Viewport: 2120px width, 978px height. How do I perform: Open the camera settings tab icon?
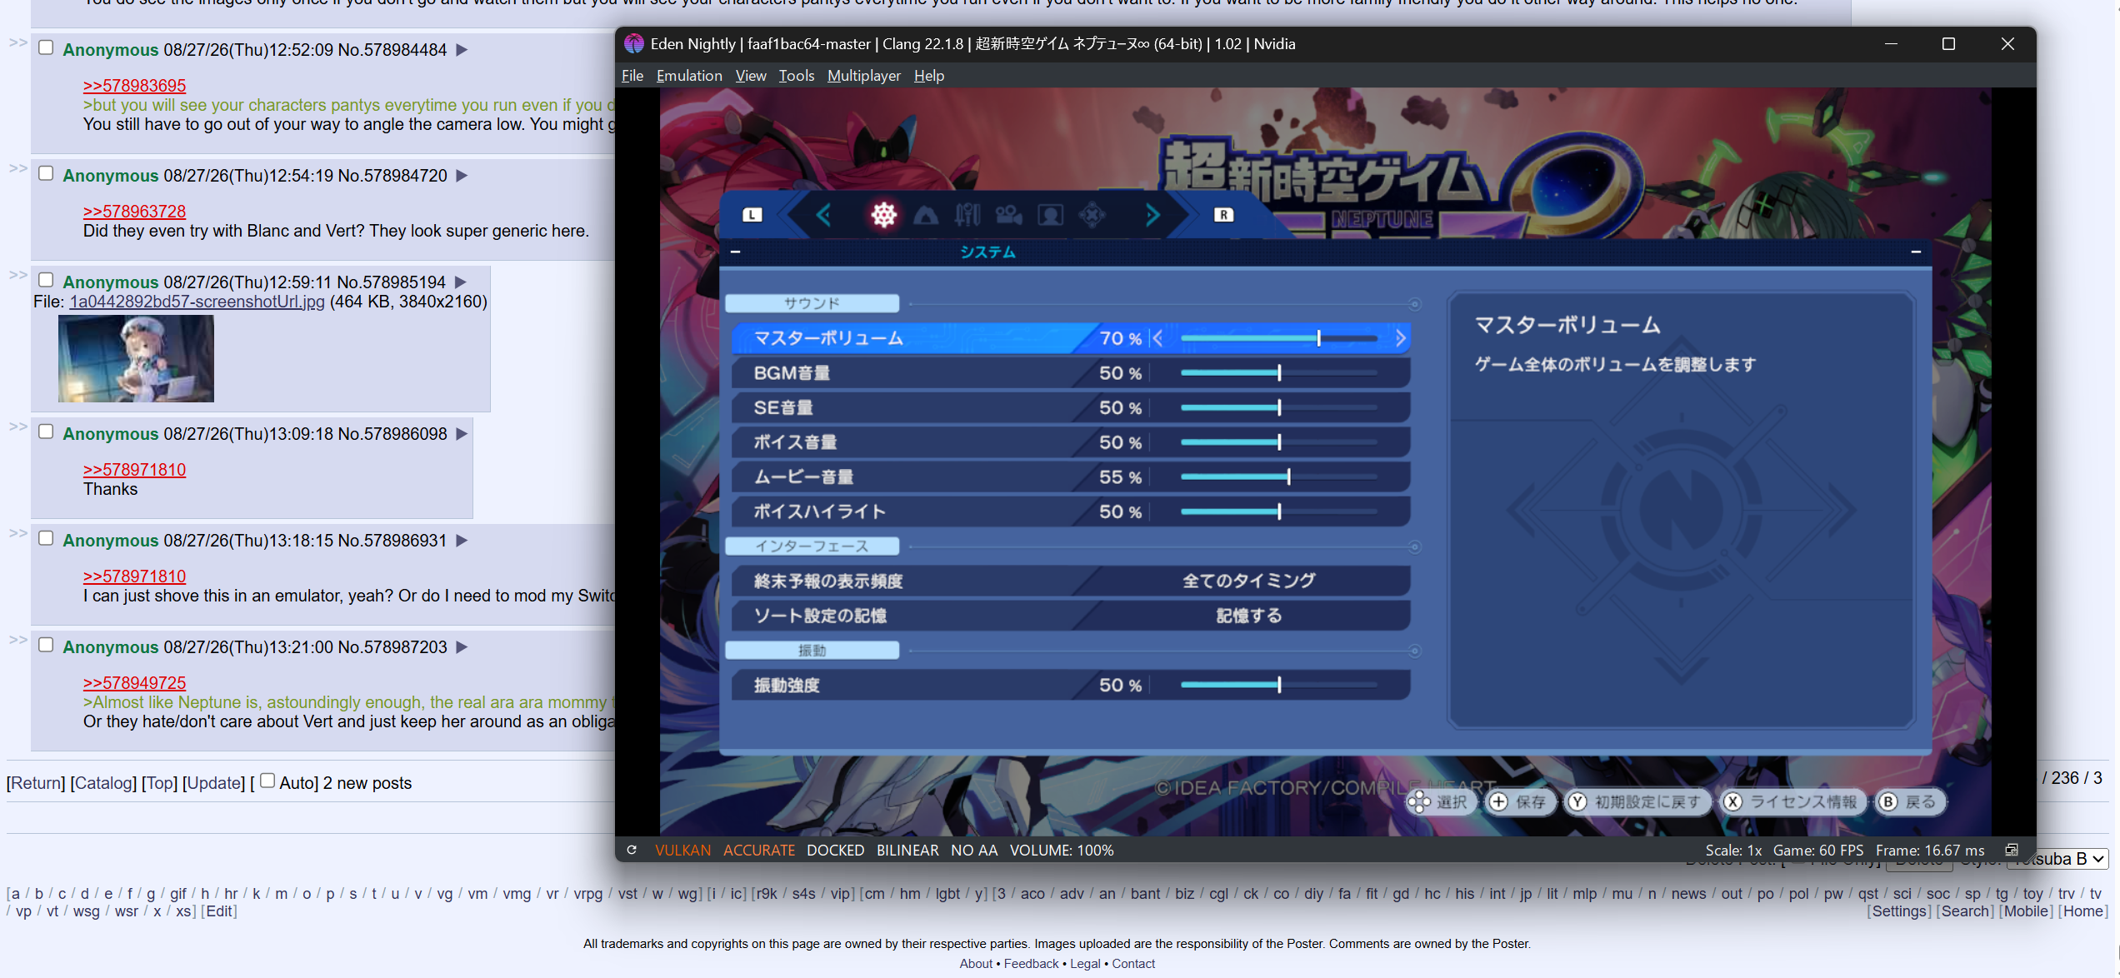pos(1008,216)
